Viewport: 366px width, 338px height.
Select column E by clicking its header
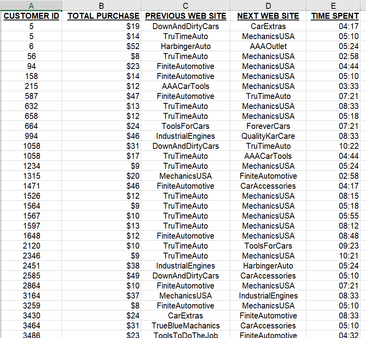point(333,6)
